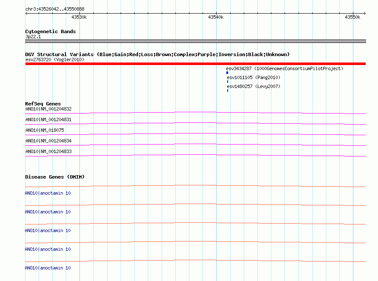Select the RefSeq Genes track title
This screenshot has height=281, width=378.
(x=43, y=104)
